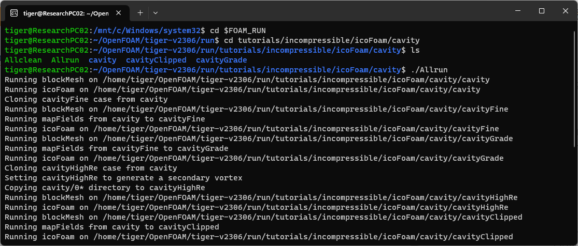Viewport: 578px width, 246px height.
Task: Click 'Copying cavity/0* directory to cavityHighRe'
Action: (105, 188)
